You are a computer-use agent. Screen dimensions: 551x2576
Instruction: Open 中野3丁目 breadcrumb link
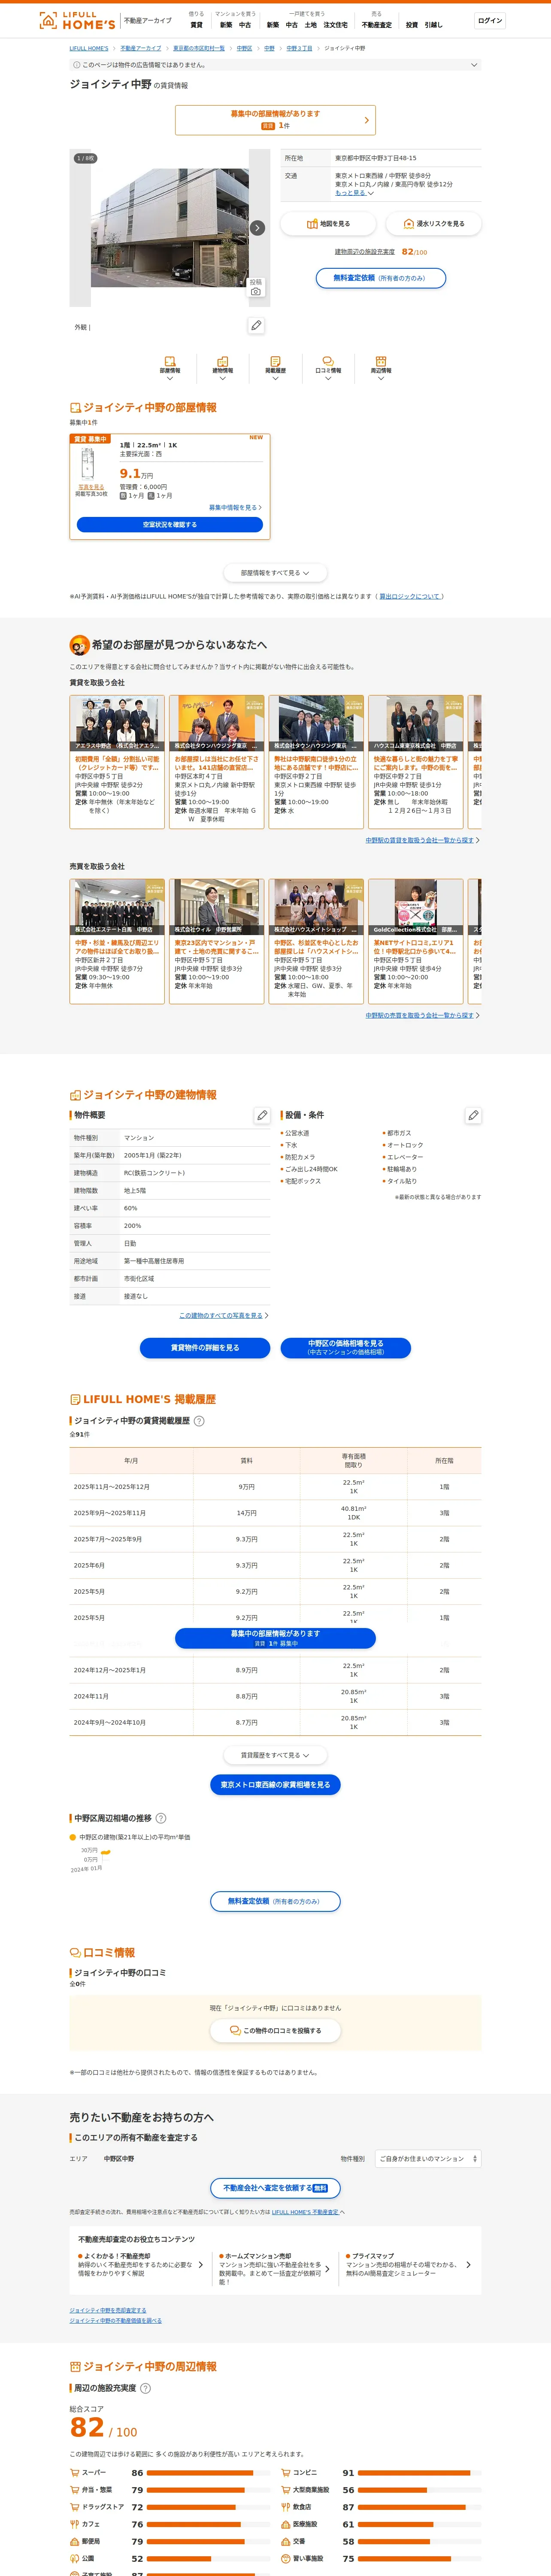[x=299, y=48]
